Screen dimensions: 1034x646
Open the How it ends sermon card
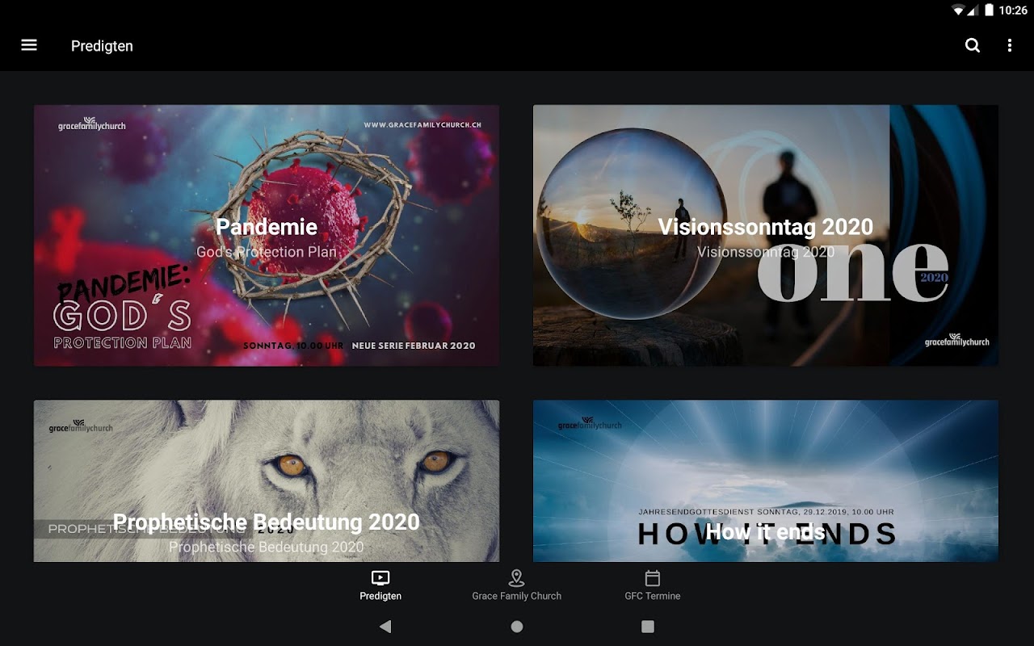point(766,481)
